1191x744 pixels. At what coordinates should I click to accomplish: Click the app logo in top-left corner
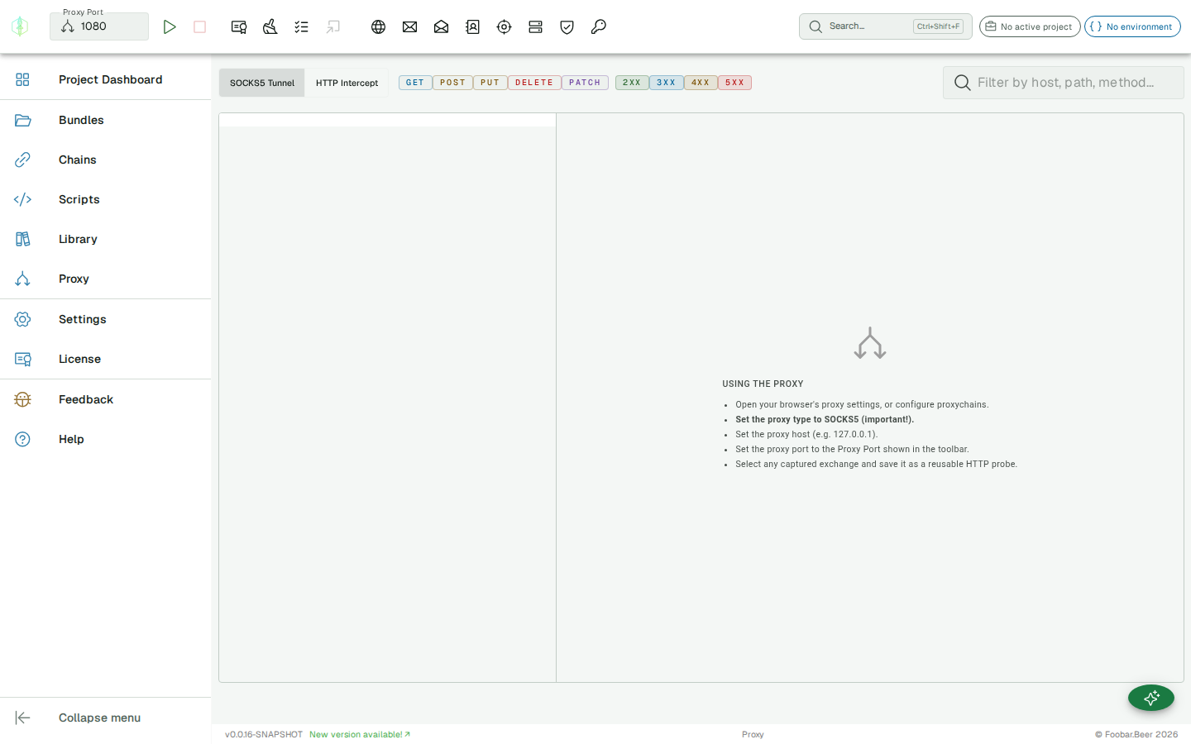click(20, 26)
